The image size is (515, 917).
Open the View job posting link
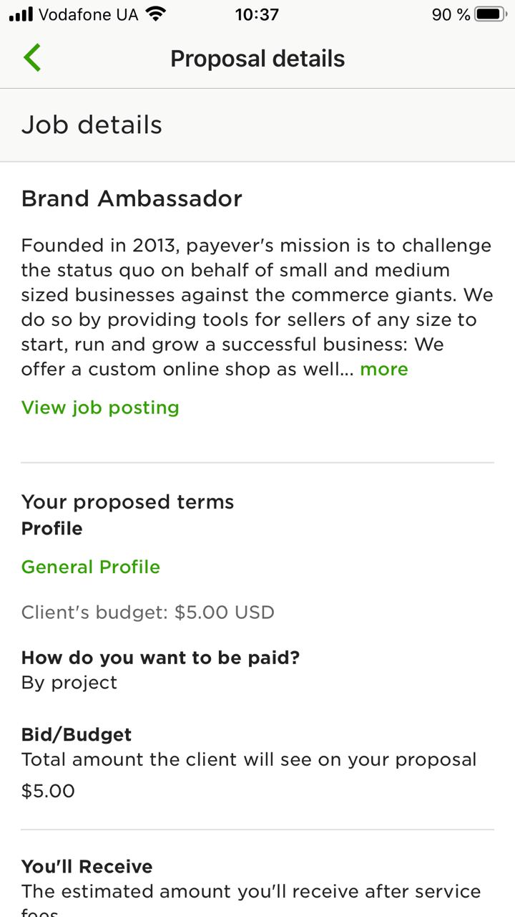[100, 408]
